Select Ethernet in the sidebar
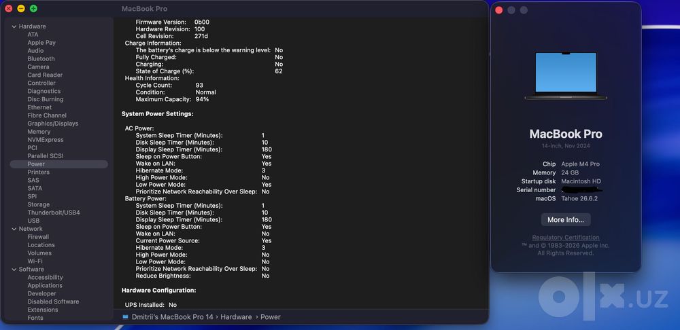Image resolution: width=680 pixels, height=330 pixels. point(39,107)
